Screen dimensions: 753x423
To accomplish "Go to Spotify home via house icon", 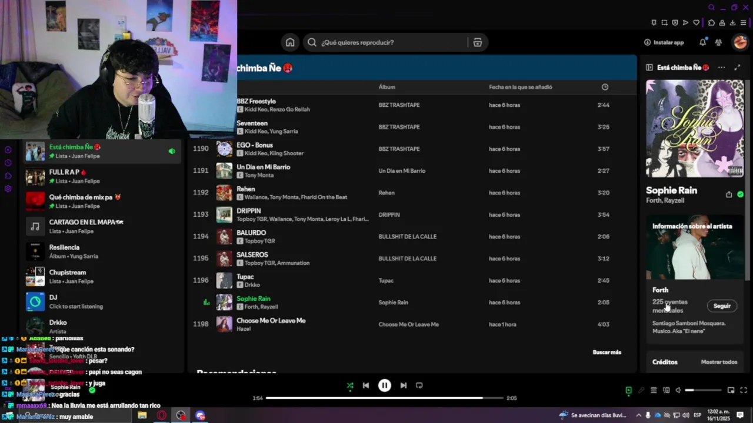I will click(290, 42).
